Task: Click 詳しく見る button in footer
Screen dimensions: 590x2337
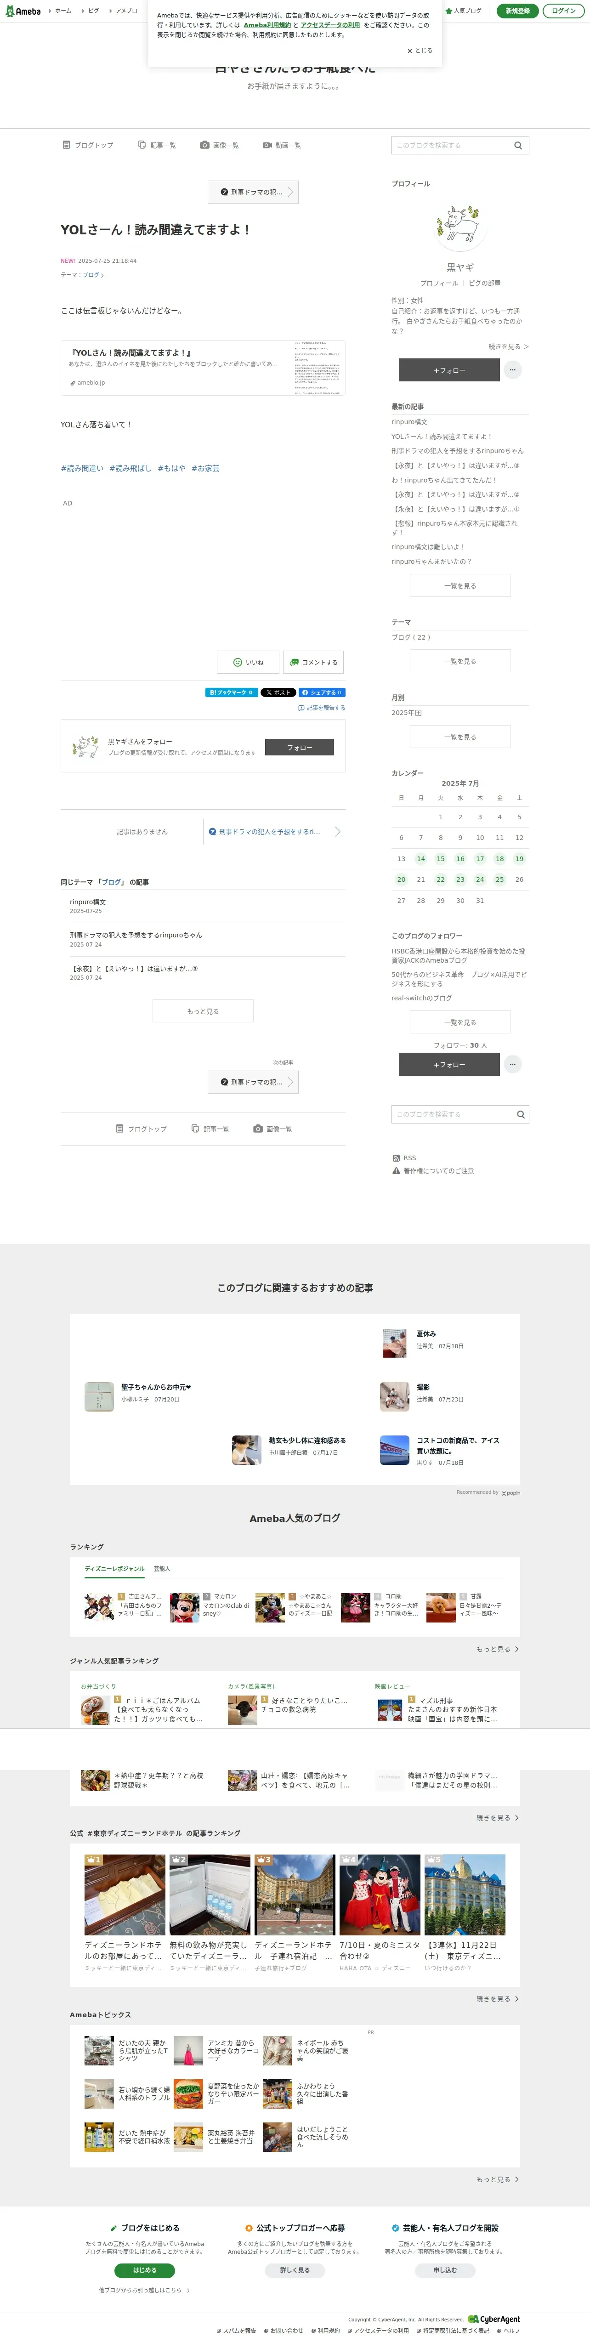Action: click(x=295, y=2270)
